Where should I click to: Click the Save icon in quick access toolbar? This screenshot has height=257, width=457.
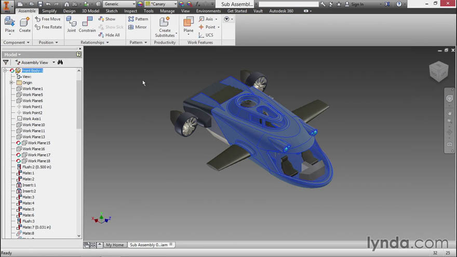click(40, 4)
